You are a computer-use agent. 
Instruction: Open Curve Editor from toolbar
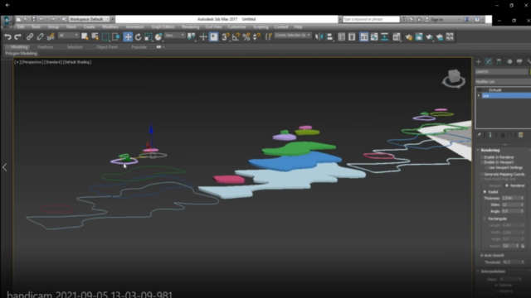374,36
